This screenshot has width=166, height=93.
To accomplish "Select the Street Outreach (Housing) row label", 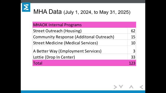I will coord(57,31).
